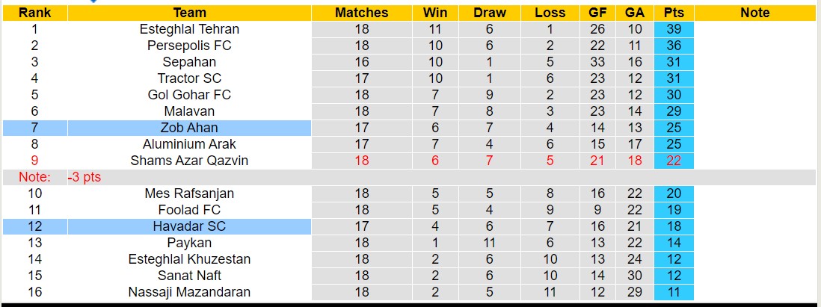Click the -3 pts note row
821x307 pixels.
[84, 177]
